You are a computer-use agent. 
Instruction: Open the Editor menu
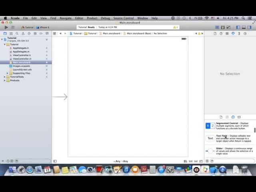tap(79, 18)
